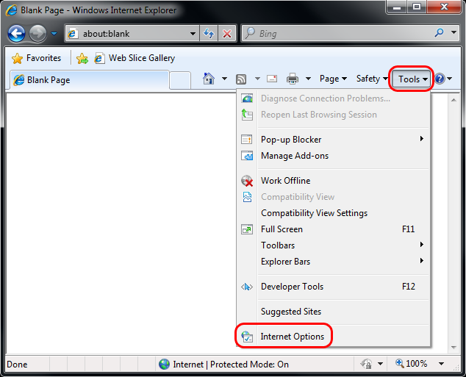Click the Refresh button beside address bar

coord(209,34)
